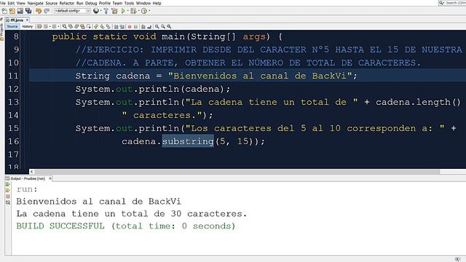The image size is (466, 262).
Task: Click the Open Project folder icon
Action: [20, 11]
